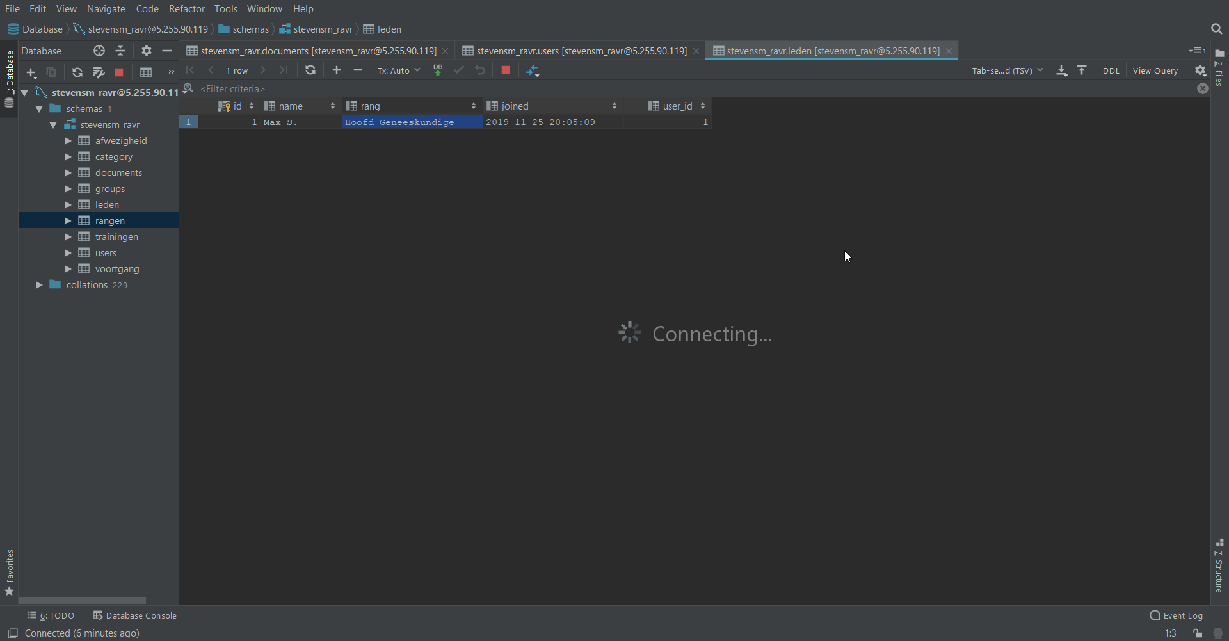Click the export data download icon
The image size is (1229, 641).
point(1062,70)
